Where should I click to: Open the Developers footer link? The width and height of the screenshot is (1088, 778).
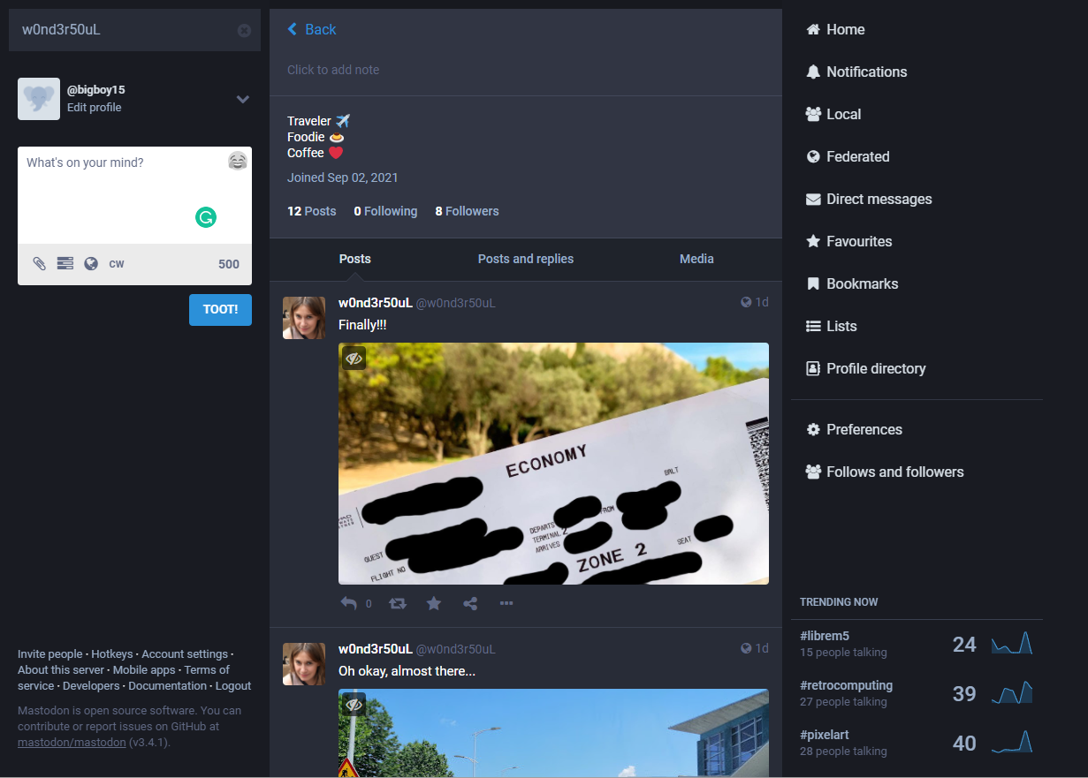92,686
